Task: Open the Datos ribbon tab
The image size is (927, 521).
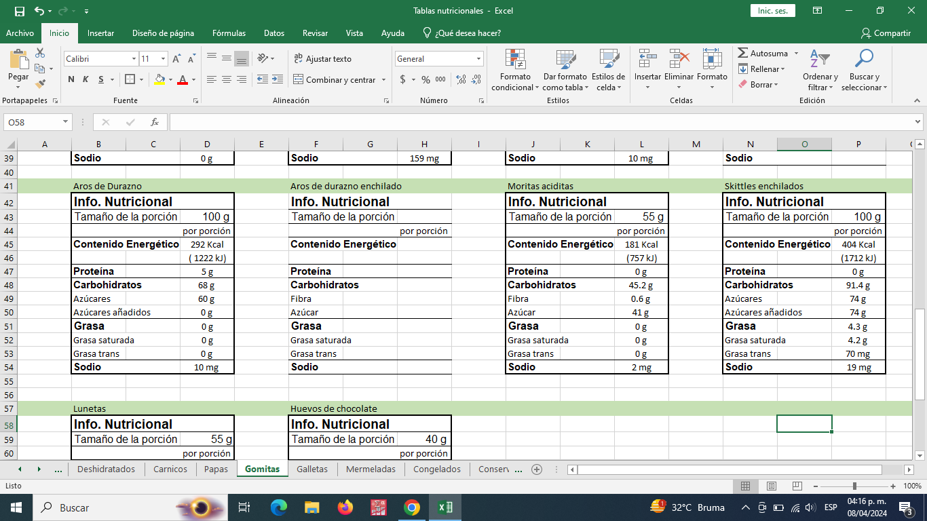Action: click(274, 33)
